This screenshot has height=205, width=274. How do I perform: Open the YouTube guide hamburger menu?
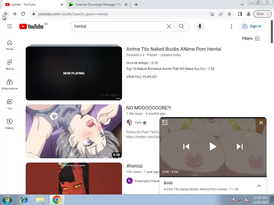click(x=10, y=26)
